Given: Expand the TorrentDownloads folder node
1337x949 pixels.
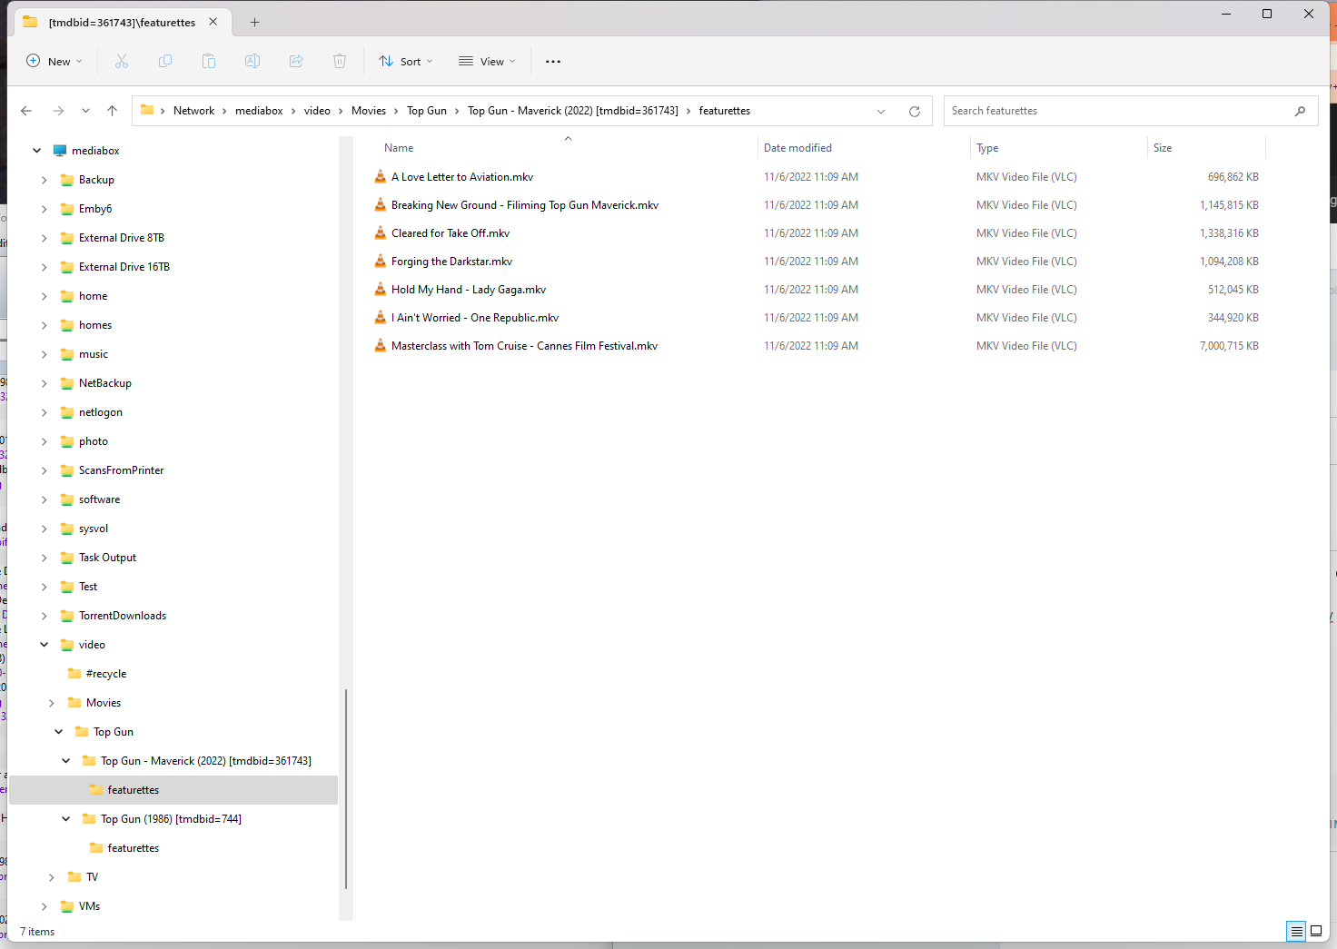Looking at the screenshot, I should (x=45, y=616).
